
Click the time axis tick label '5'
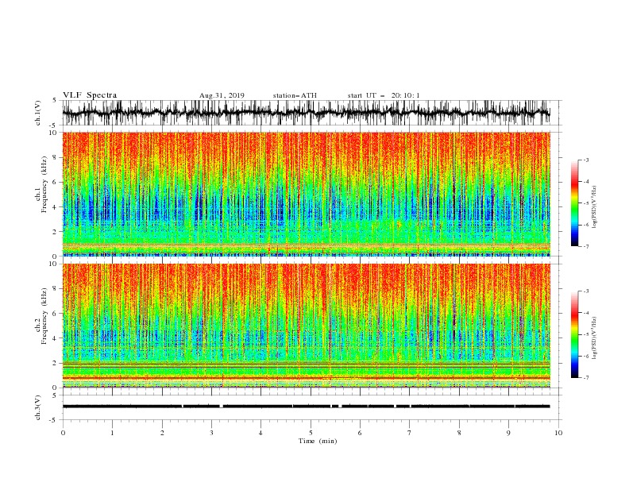pyautogui.click(x=311, y=433)
